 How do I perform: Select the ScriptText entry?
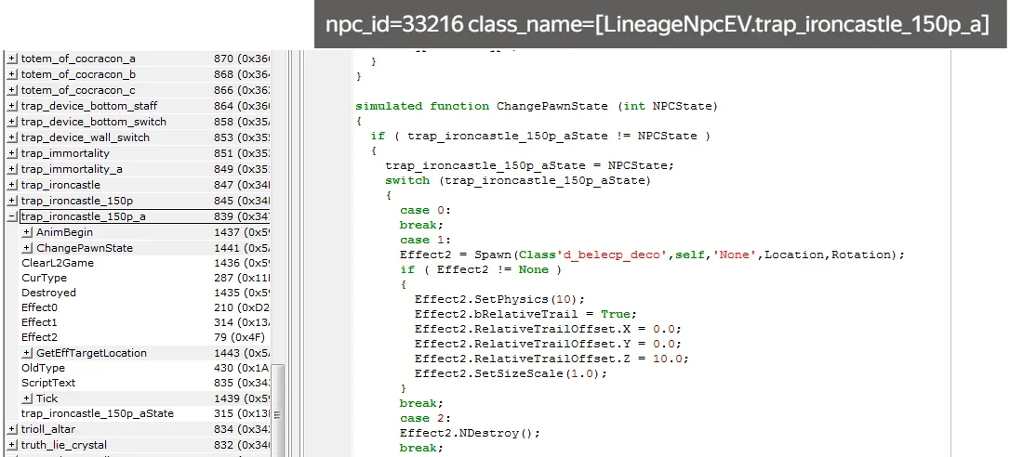[x=49, y=383]
